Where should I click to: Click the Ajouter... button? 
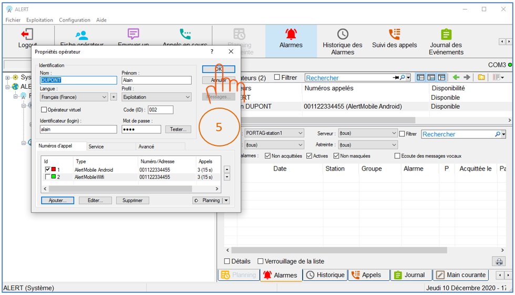click(57, 201)
